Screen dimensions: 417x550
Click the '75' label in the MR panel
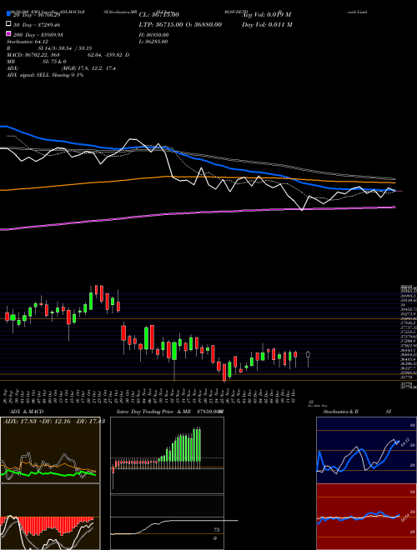click(217, 530)
